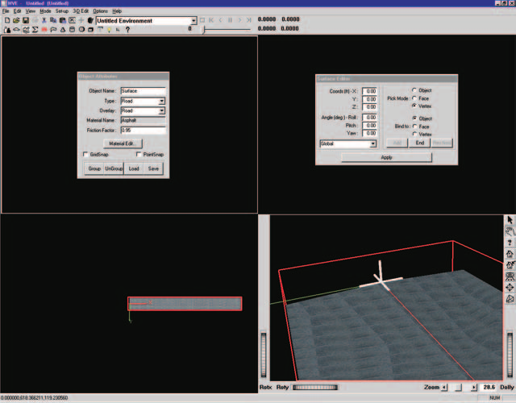
Task: Click the sphere shape icon
Action: 81,30
